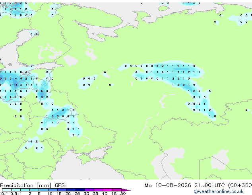This screenshot has width=252, height=195.
Task: Click the purple arrow tip past legend value 50
Action: (126, 190)
